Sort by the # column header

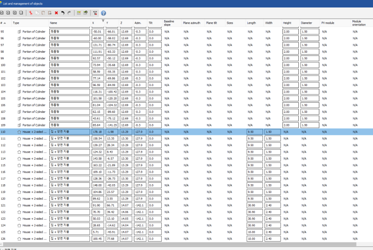pyautogui.click(x=3, y=23)
